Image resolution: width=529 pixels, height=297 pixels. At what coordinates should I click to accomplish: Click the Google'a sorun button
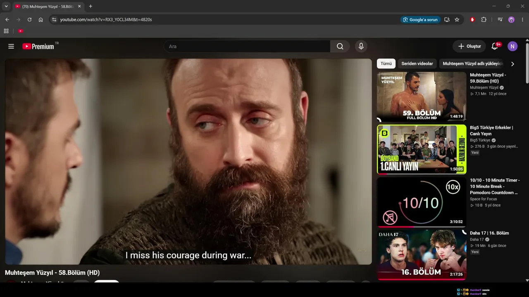[420, 19]
